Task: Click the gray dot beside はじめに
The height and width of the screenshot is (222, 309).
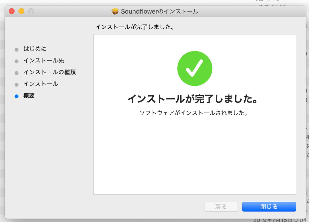Action: click(16, 49)
